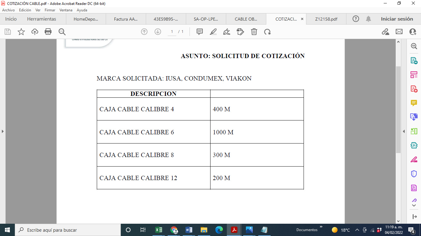Switch to the HomeDepo... document tab
421x236 pixels.
coord(86,19)
